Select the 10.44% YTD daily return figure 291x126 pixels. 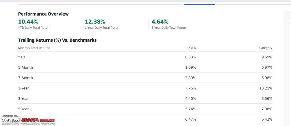coord(28,22)
